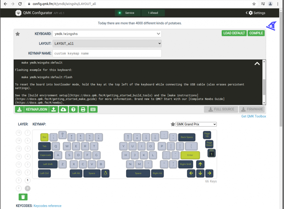Select the Right Shift key on keymap
Screen dimensions: 284x209
[x=186, y=164]
